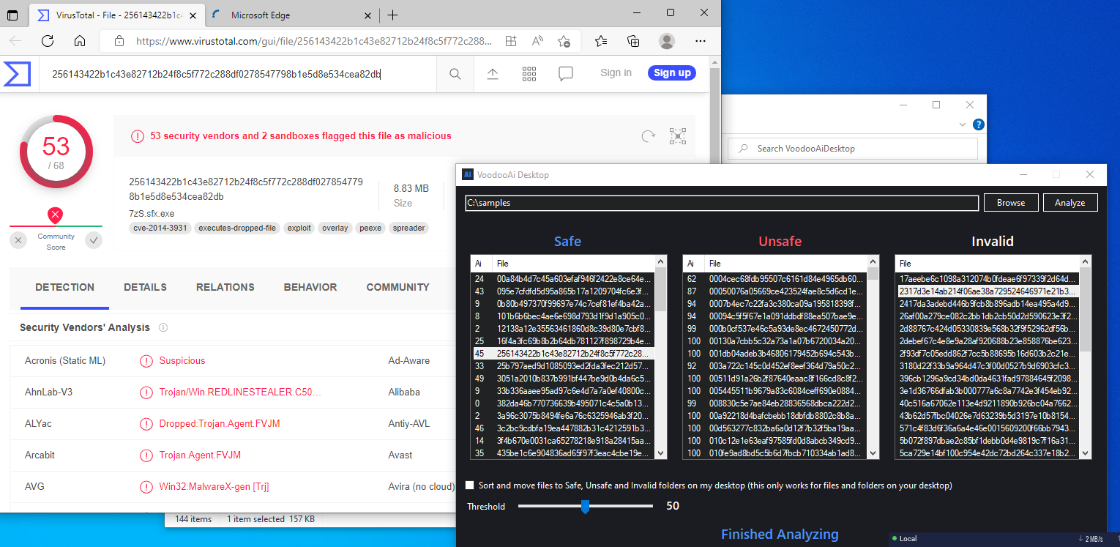Click the Sign up button
This screenshot has width=1120, height=547.
(x=672, y=72)
